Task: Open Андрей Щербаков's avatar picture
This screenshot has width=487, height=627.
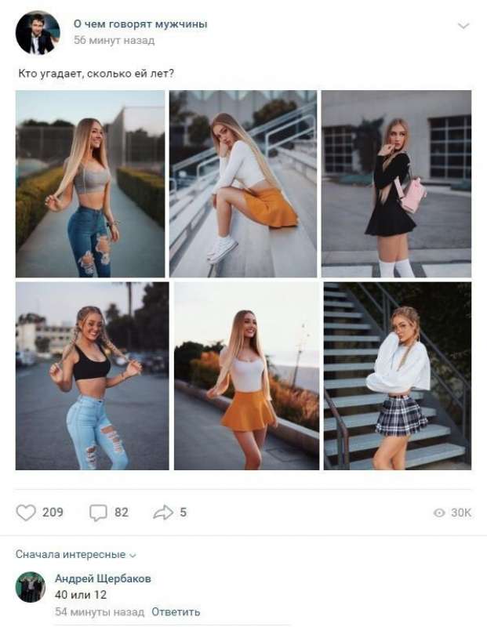Action: [x=31, y=587]
